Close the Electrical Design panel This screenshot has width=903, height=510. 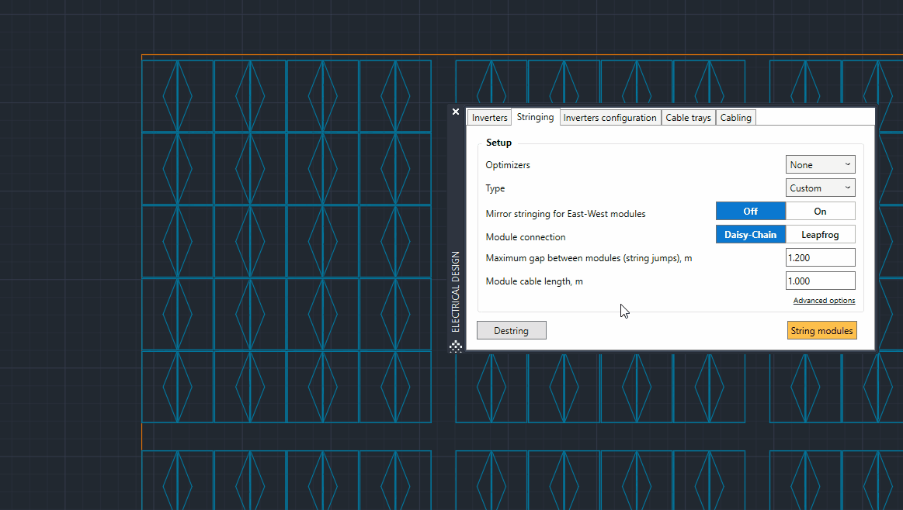pos(456,112)
